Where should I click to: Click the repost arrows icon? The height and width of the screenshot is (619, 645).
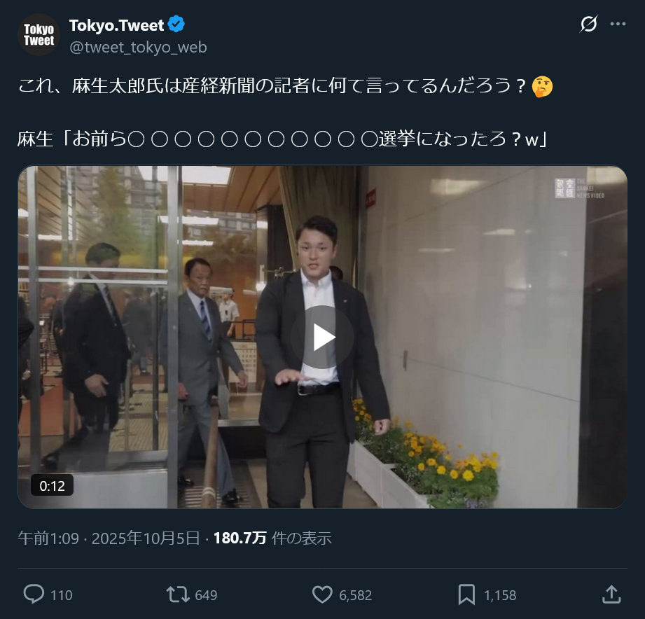tap(178, 594)
